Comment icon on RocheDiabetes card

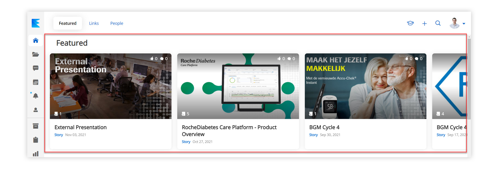point(289,59)
